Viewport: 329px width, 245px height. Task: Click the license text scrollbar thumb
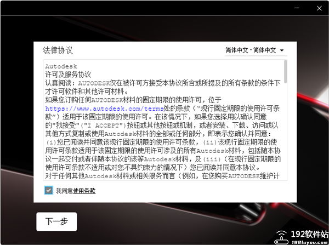[285, 72]
